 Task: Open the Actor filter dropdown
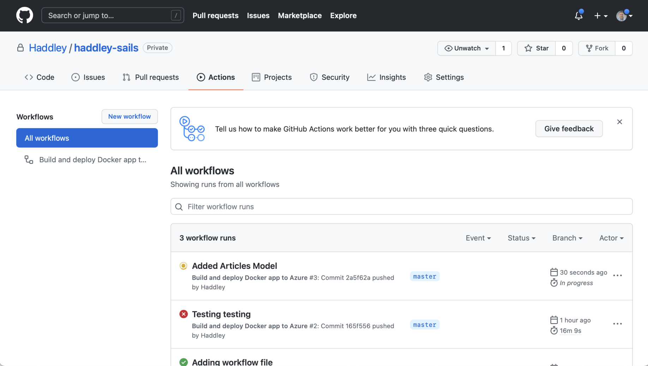coord(611,238)
